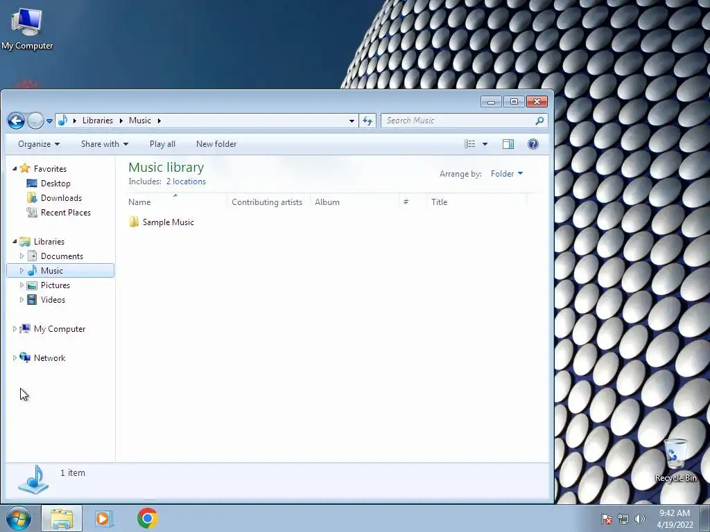Select the Documents library
This screenshot has width=710, height=532.
pos(62,256)
